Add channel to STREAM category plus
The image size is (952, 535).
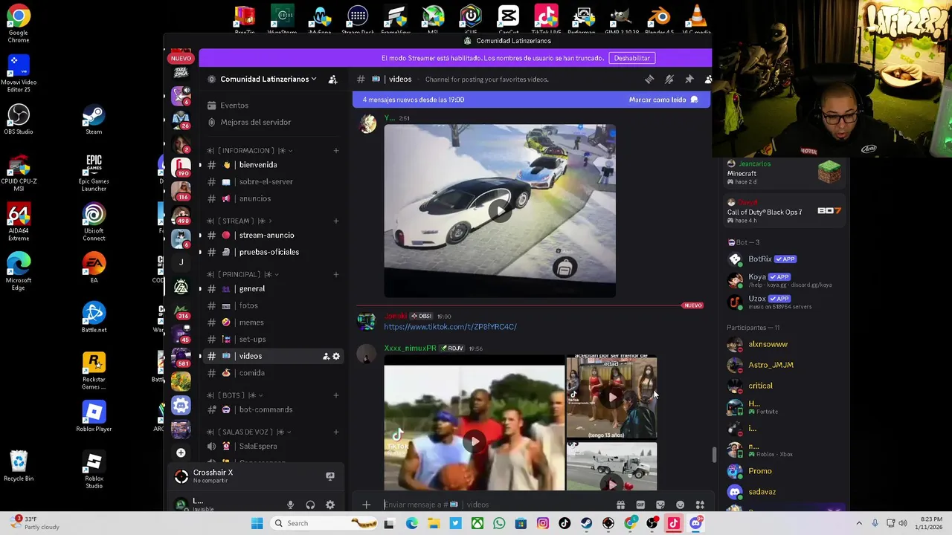click(336, 221)
